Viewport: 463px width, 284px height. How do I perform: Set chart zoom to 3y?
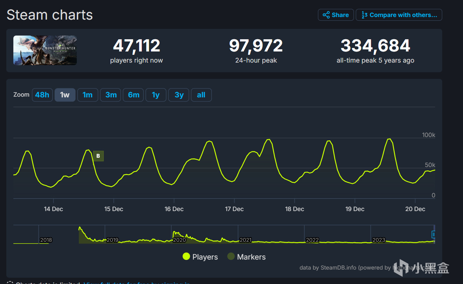(179, 95)
